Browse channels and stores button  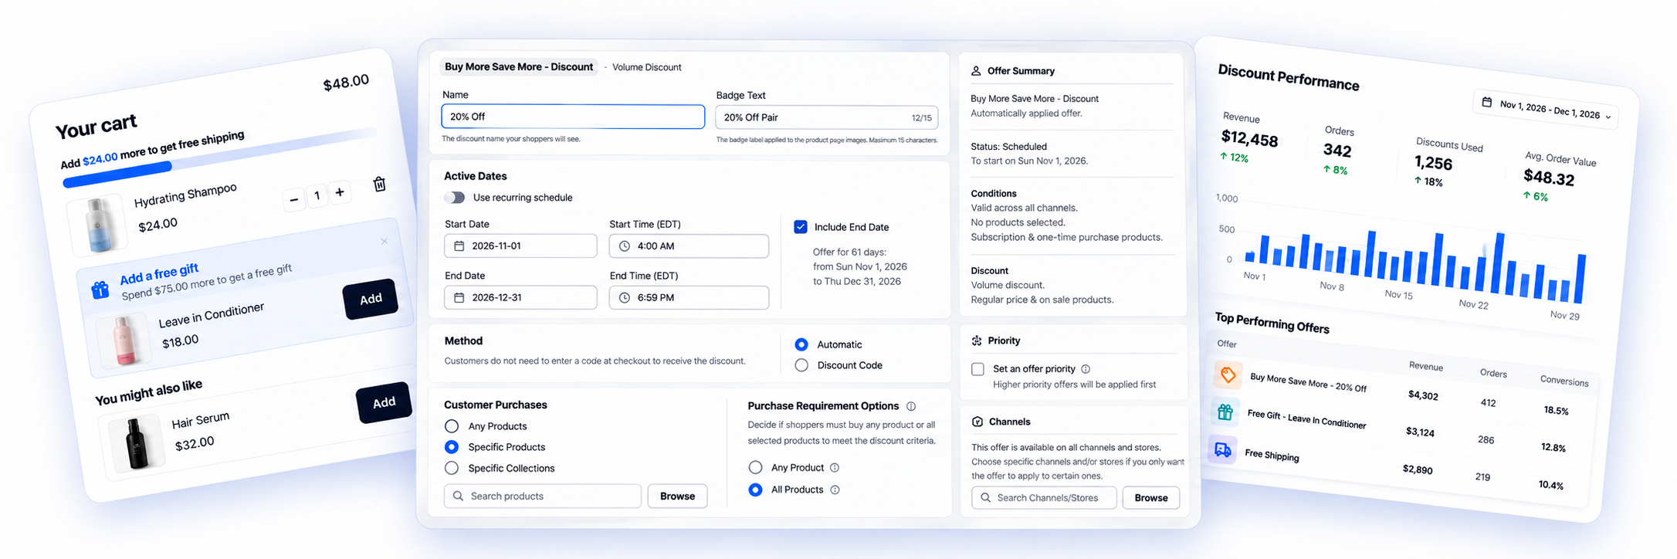click(x=1150, y=498)
